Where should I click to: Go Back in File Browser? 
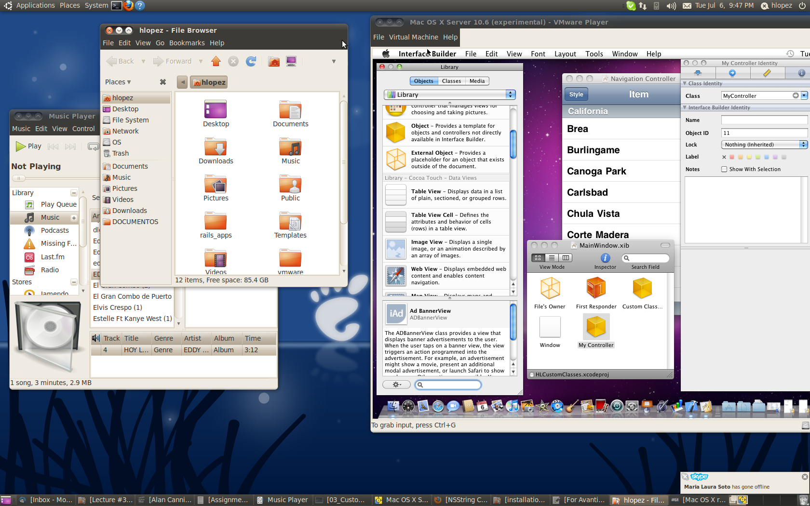coord(121,61)
